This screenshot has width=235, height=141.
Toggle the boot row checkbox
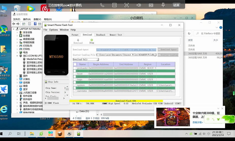point(75,74)
